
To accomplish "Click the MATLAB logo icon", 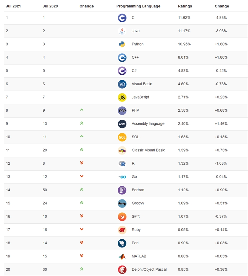I will coord(122,256).
